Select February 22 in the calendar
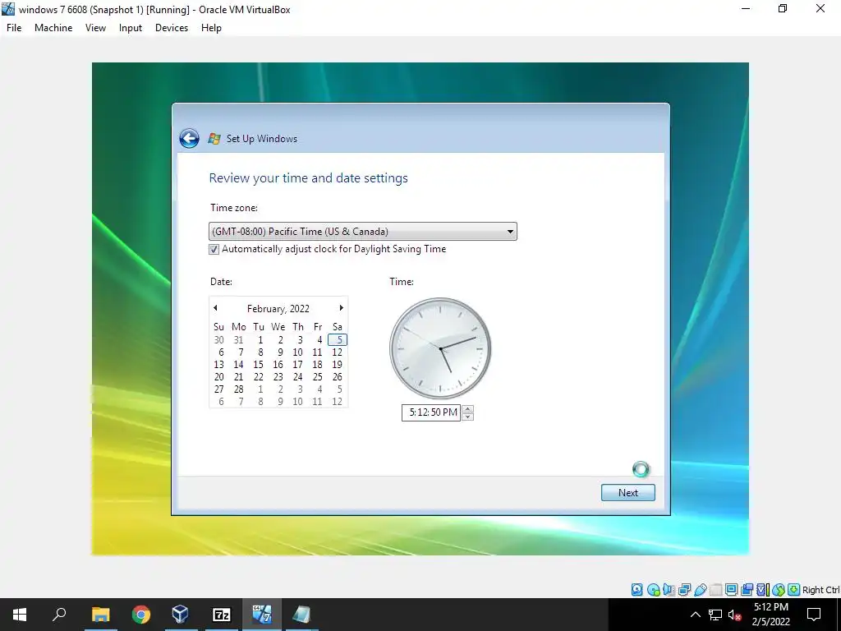Image resolution: width=841 pixels, height=631 pixels. (x=259, y=376)
